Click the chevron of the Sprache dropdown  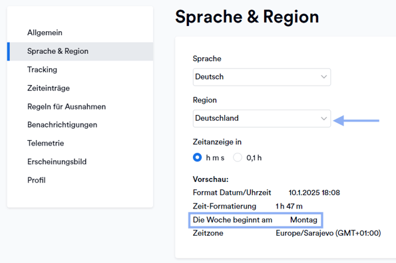click(x=323, y=77)
